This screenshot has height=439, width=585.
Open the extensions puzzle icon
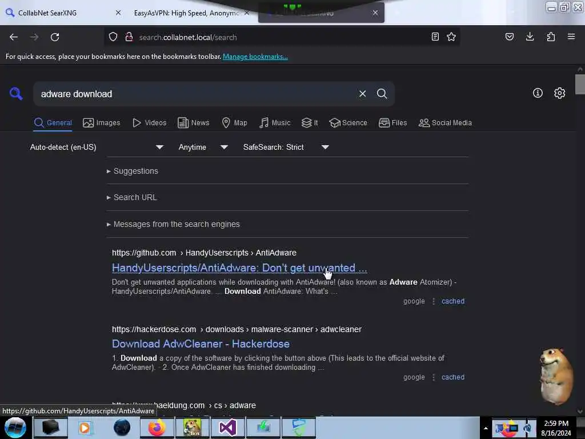(551, 37)
